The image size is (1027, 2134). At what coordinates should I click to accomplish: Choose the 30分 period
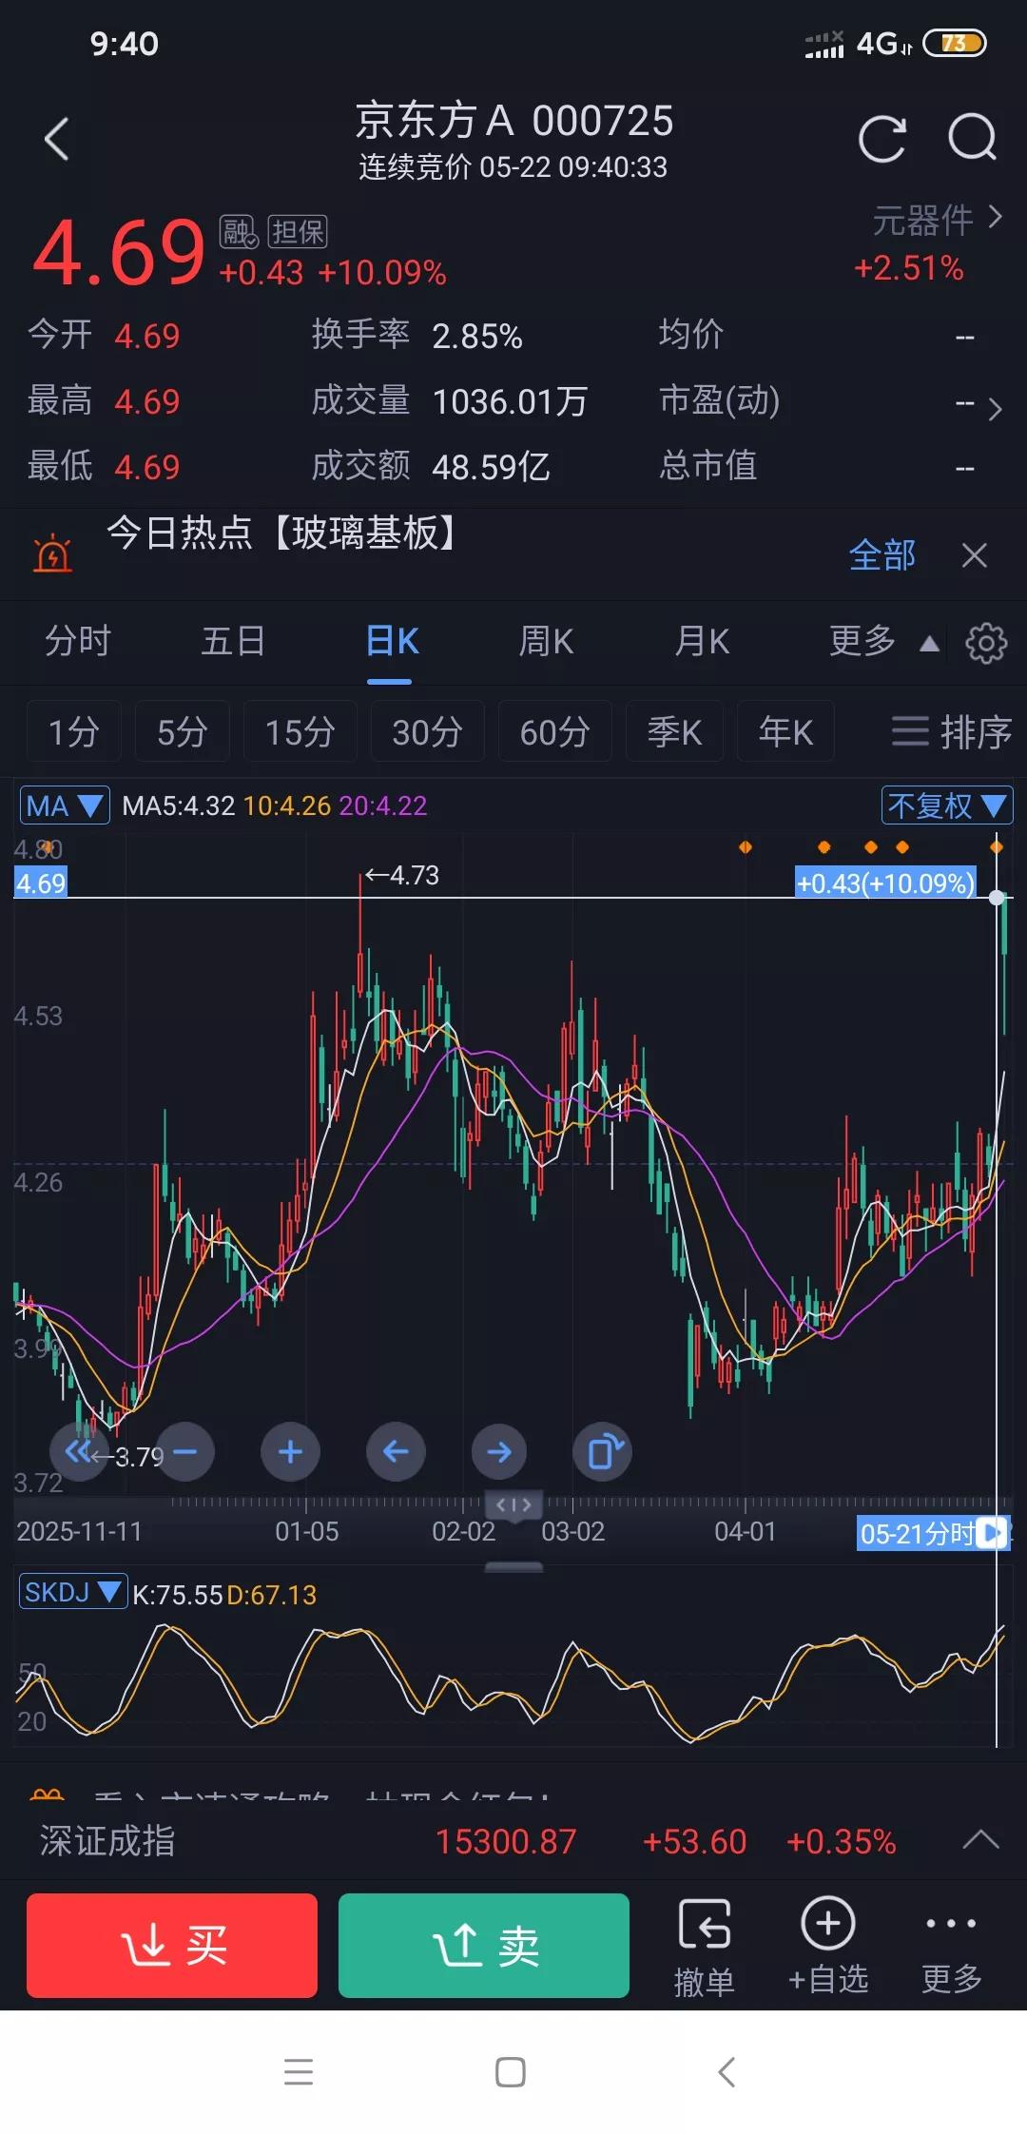point(428,731)
